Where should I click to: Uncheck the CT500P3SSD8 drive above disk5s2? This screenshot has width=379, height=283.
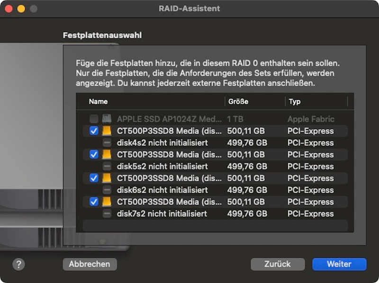click(x=94, y=155)
